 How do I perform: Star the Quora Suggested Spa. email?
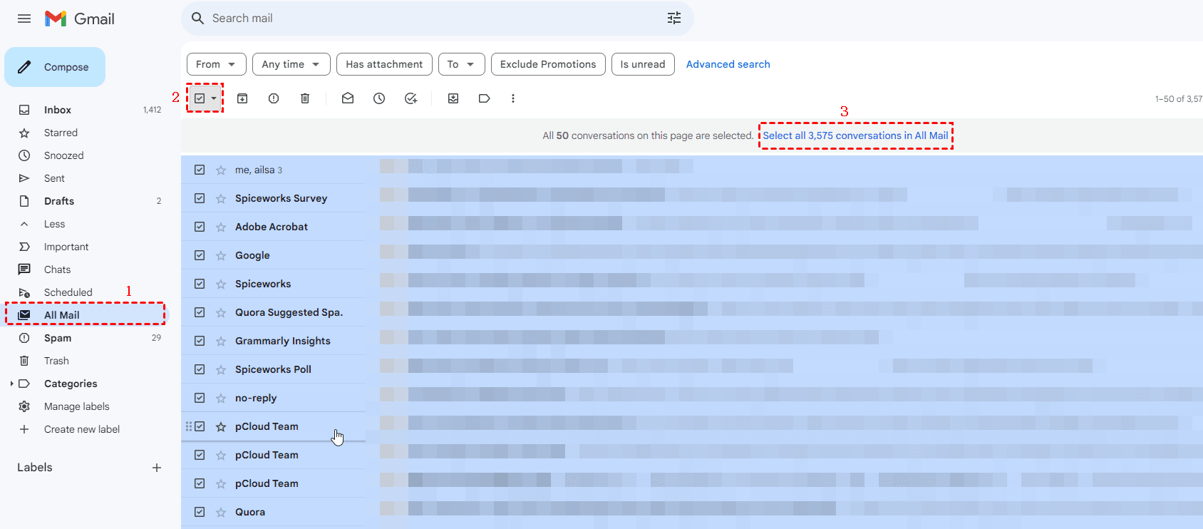pos(221,312)
